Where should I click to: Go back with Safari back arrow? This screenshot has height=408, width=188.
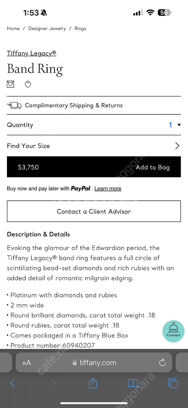coord(13,383)
